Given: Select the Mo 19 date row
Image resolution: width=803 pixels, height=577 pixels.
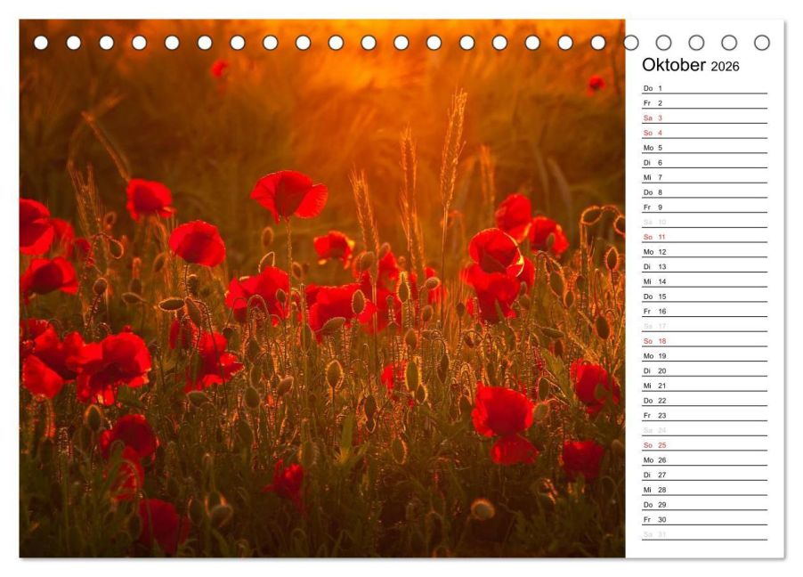Looking at the screenshot, I should 705,355.
